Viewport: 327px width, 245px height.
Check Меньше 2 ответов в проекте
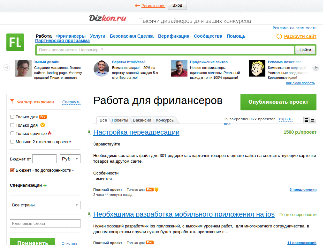pos(12,142)
